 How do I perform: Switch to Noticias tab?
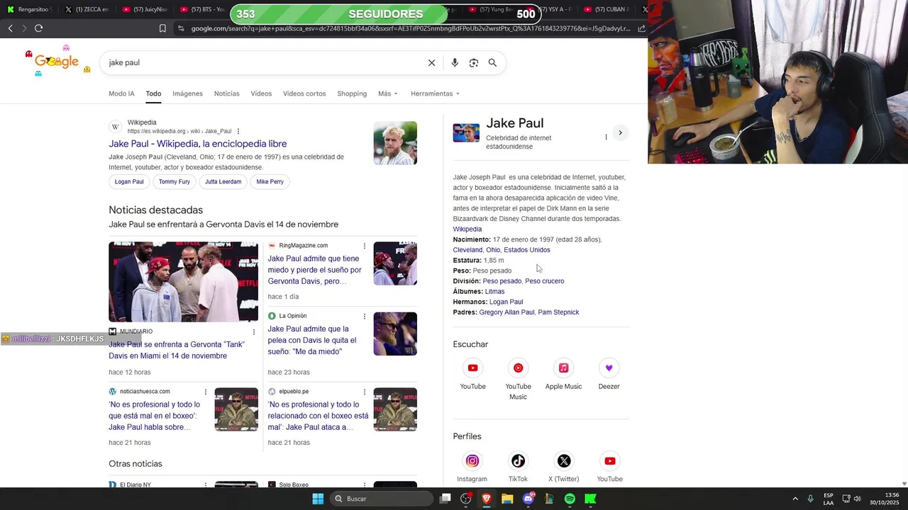click(227, 93)
